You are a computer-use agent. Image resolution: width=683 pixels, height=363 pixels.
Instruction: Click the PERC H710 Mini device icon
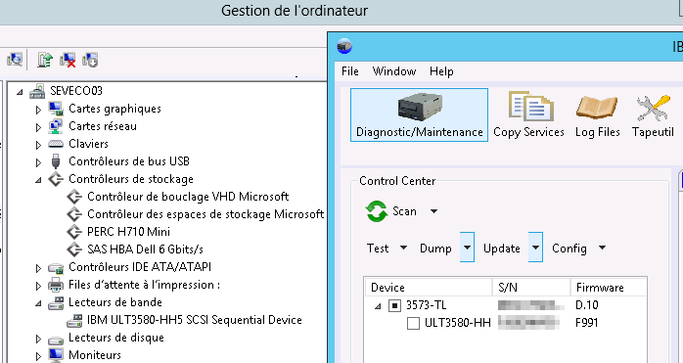pos(74,232)
